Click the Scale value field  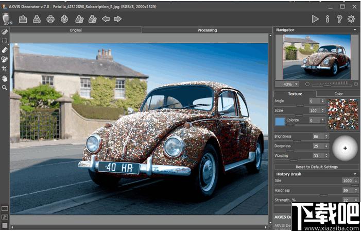point(315,111)
